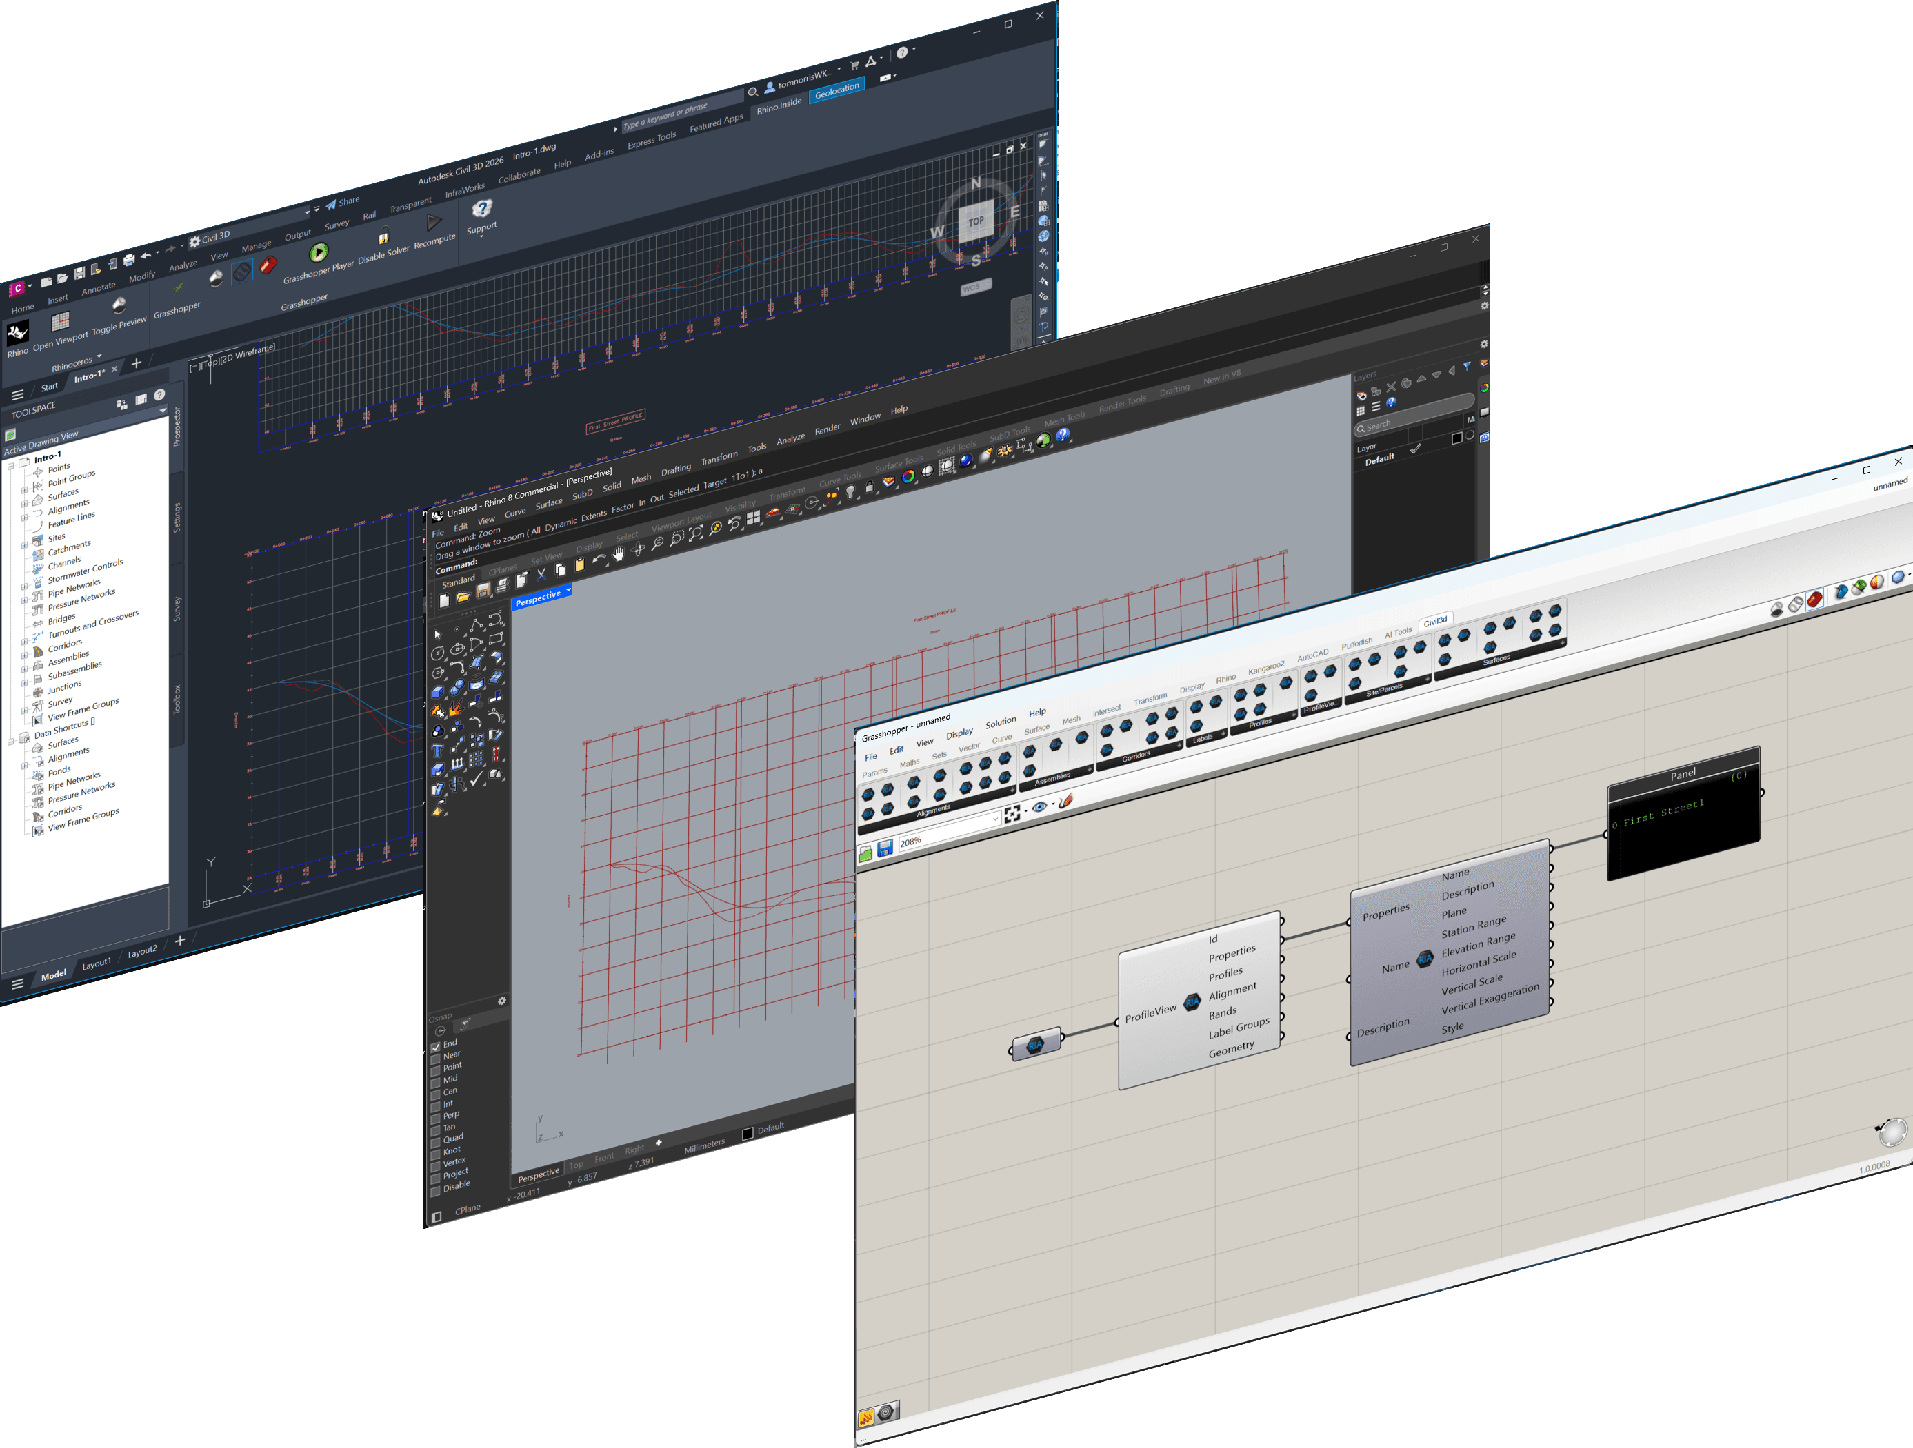Add new Rhino viewport tab plus
Viewport: 1913px width, 1448px height.
658,1143
